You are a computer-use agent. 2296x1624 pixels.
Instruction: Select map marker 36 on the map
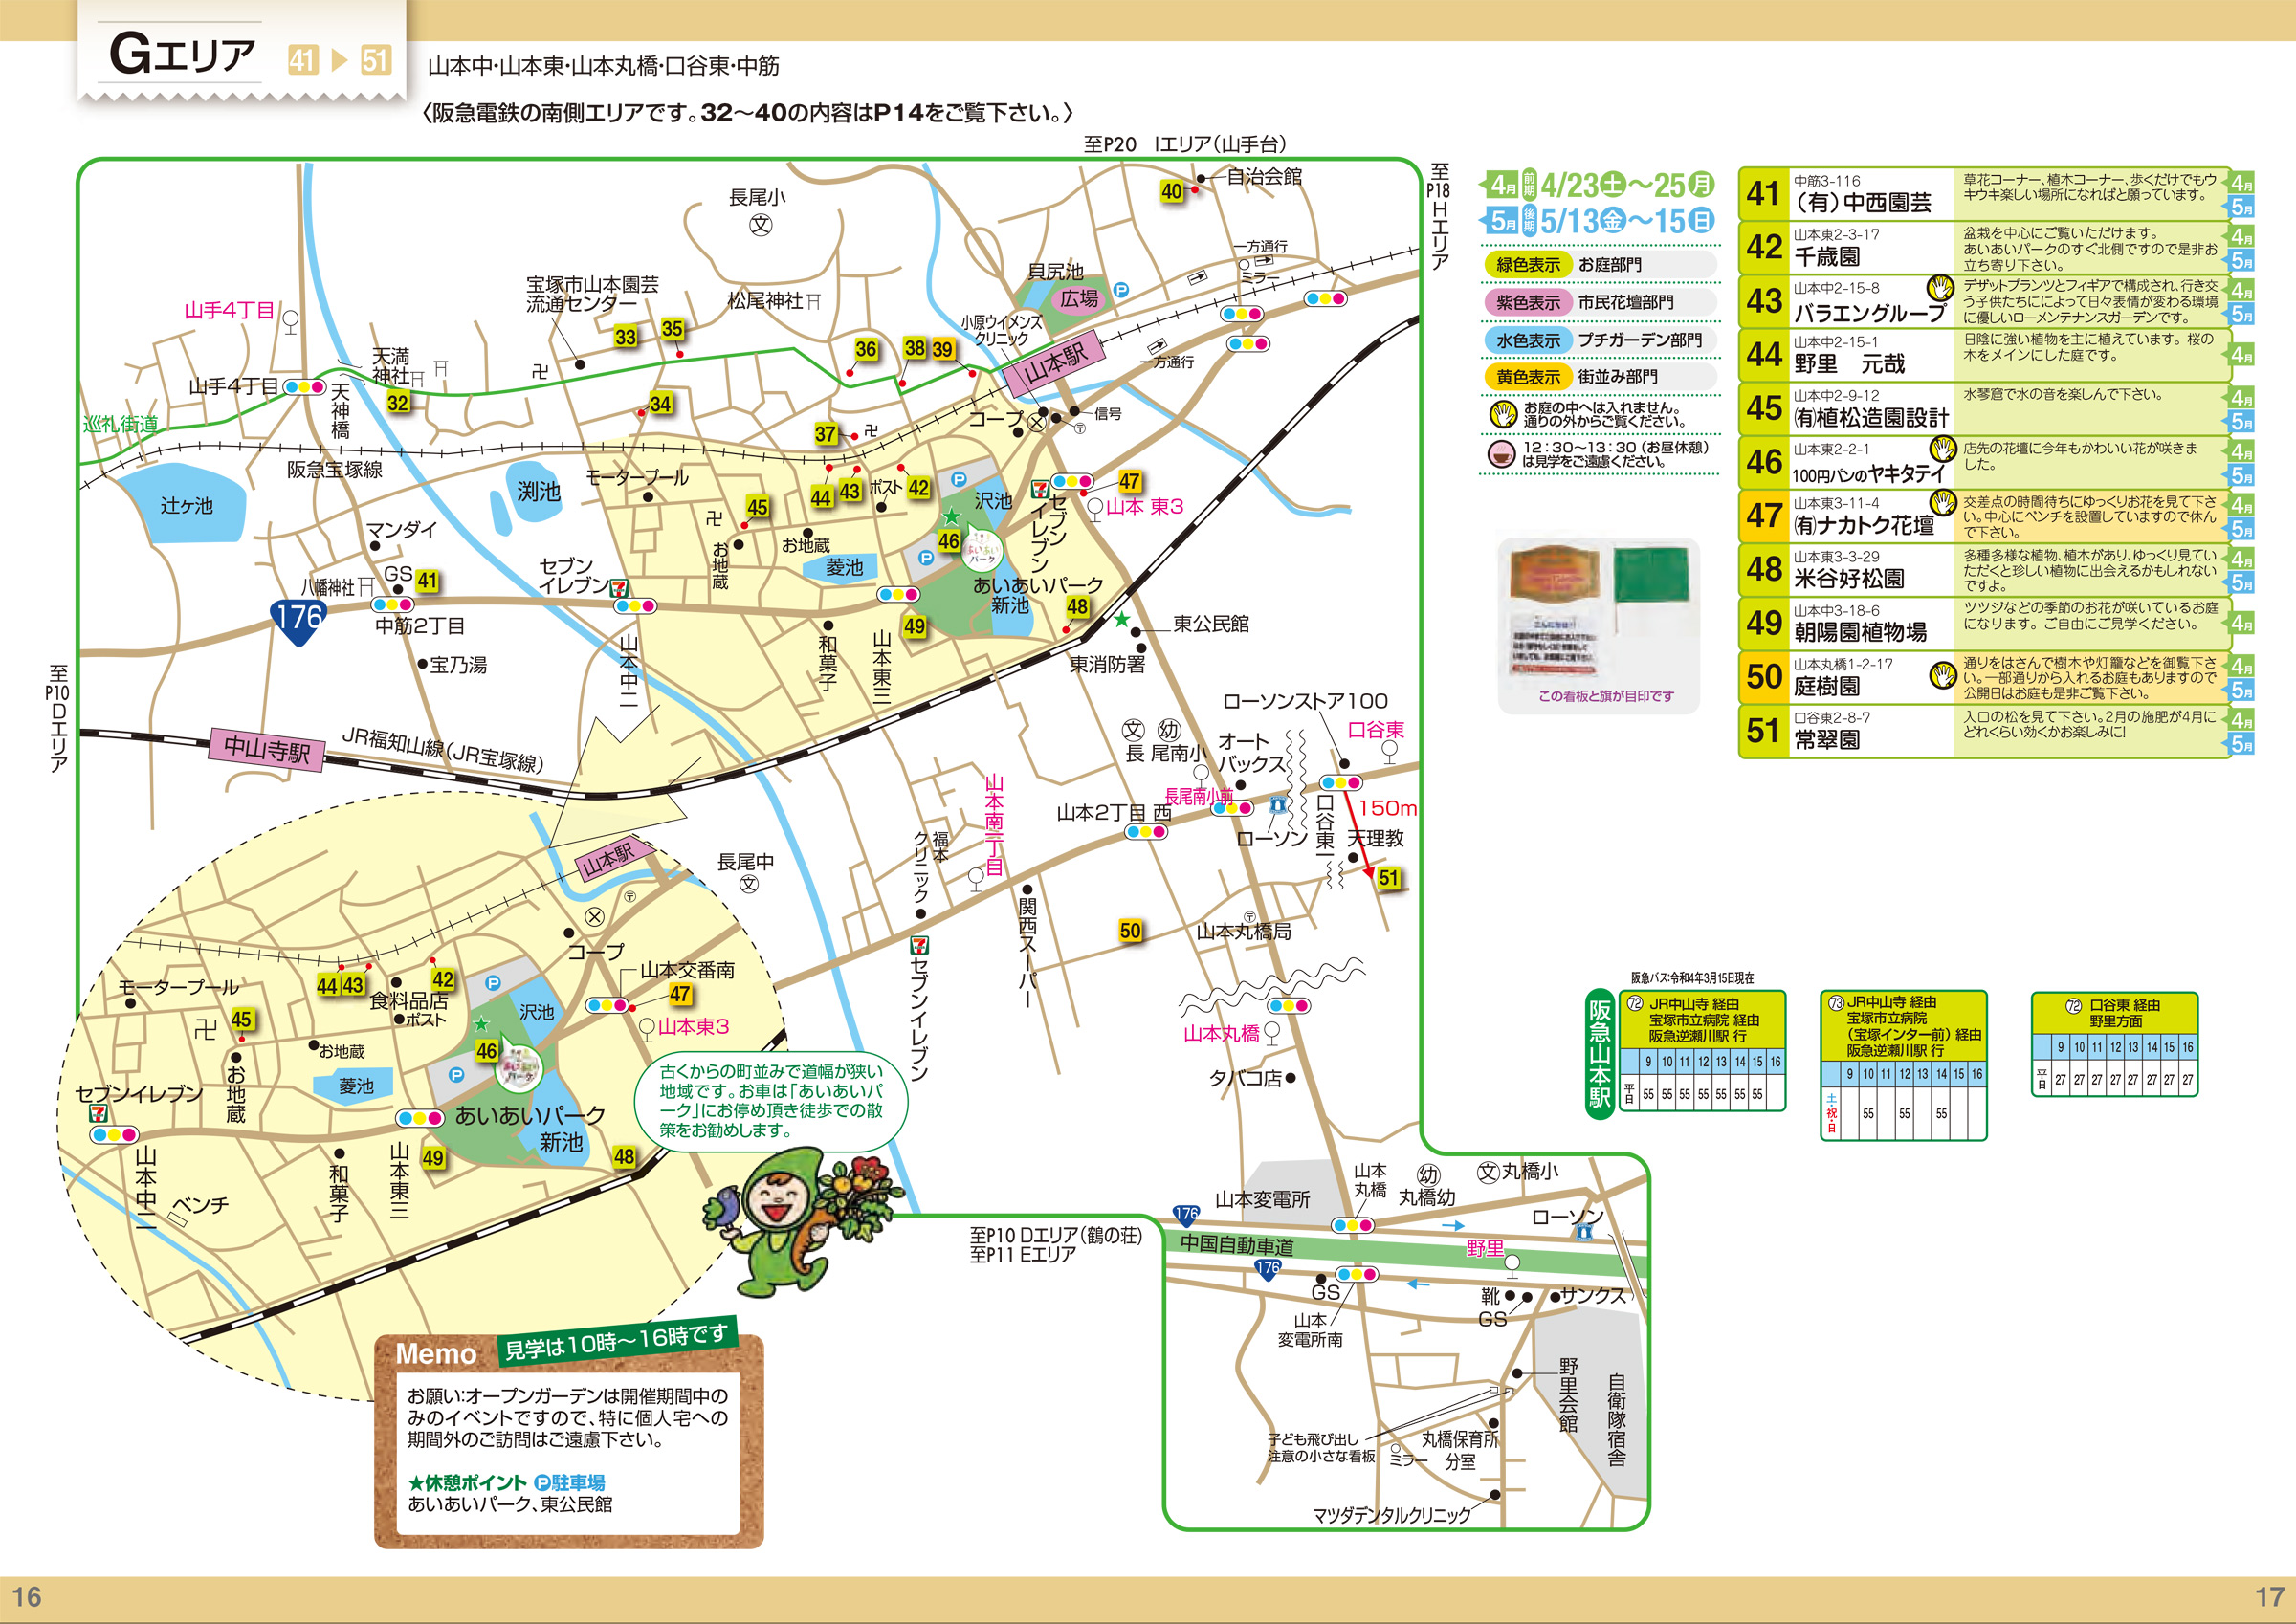pyautogui.click(x=866, y=349)
